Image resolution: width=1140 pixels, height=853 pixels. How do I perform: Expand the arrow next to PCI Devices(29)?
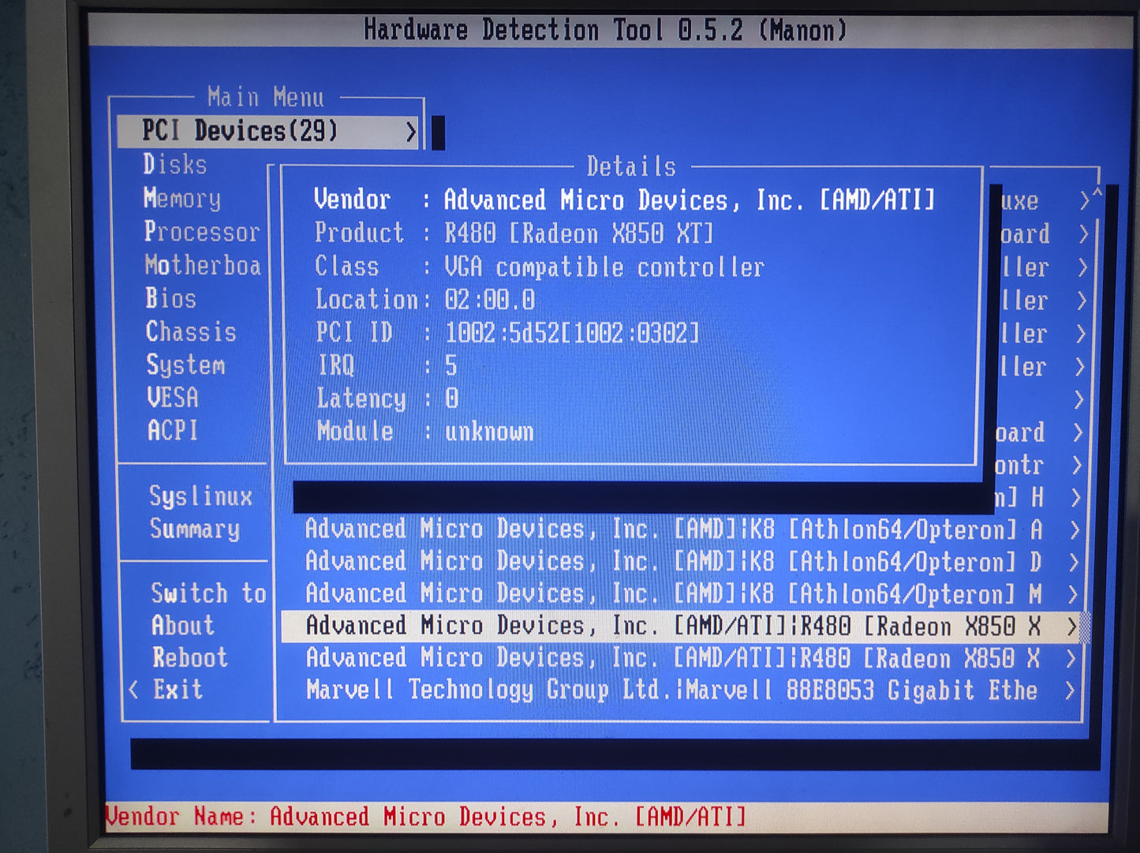pos(410,132)
